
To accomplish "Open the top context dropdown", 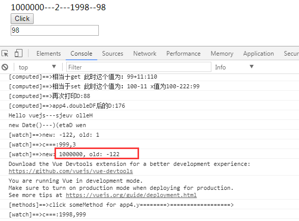I will (37, 67).
